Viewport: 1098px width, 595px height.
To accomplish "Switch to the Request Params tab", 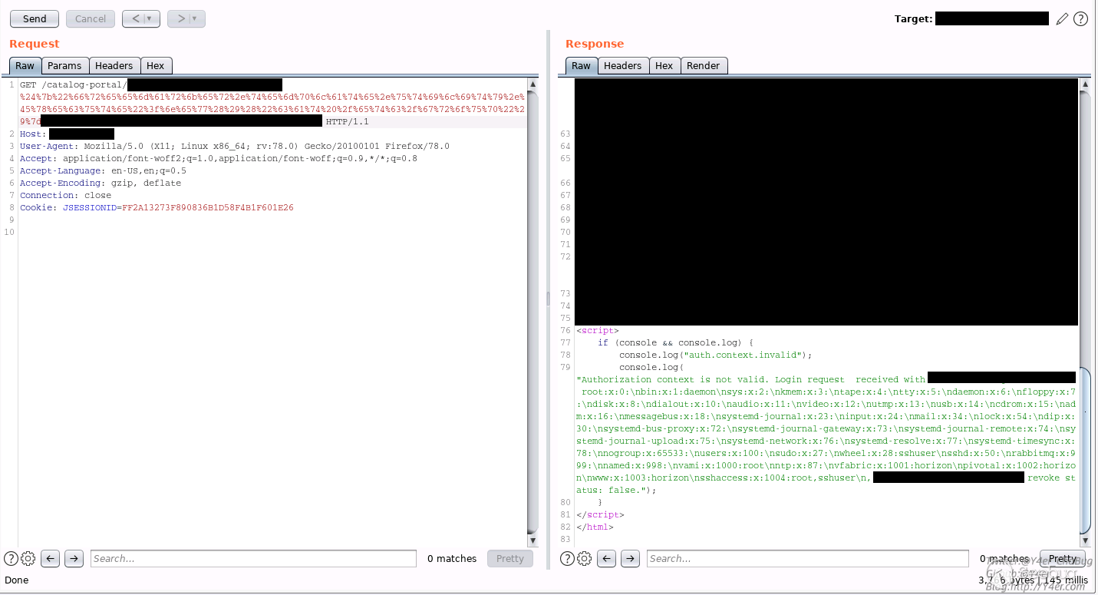I will coord(64,66).
